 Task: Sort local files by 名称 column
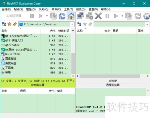[20, 31]
